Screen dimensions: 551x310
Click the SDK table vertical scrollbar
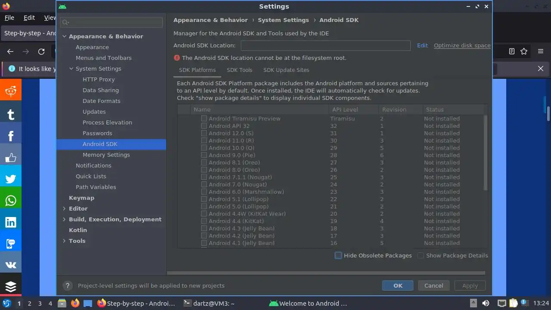[486, 152]
